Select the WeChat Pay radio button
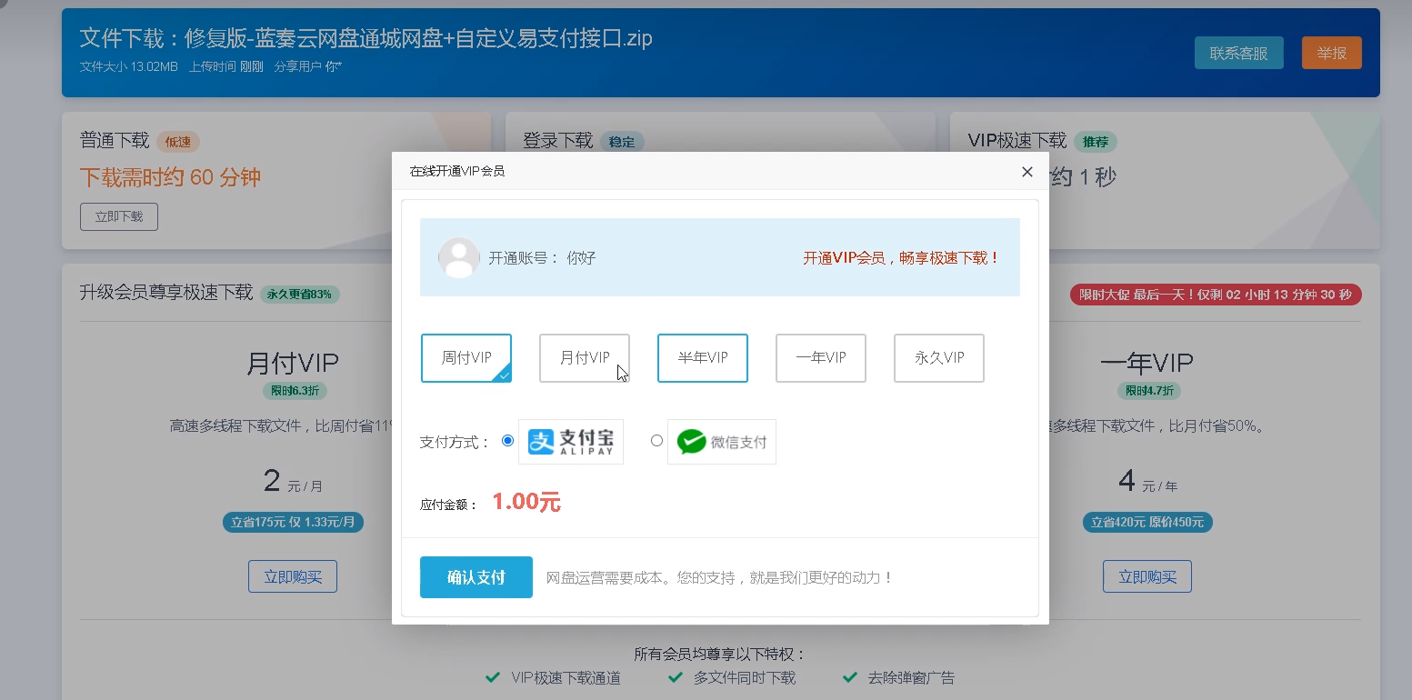 tap(656, 441)
